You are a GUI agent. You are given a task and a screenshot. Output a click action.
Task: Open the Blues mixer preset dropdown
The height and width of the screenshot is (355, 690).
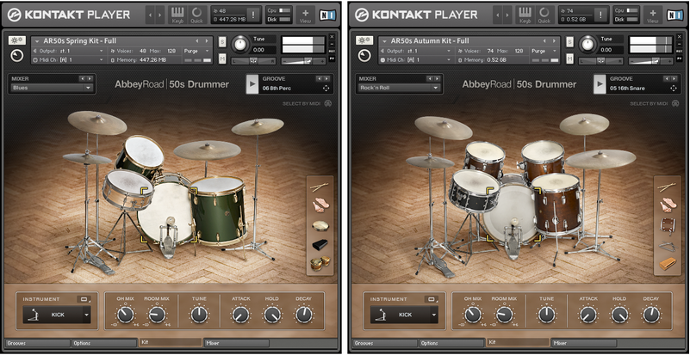click(53, 88)
